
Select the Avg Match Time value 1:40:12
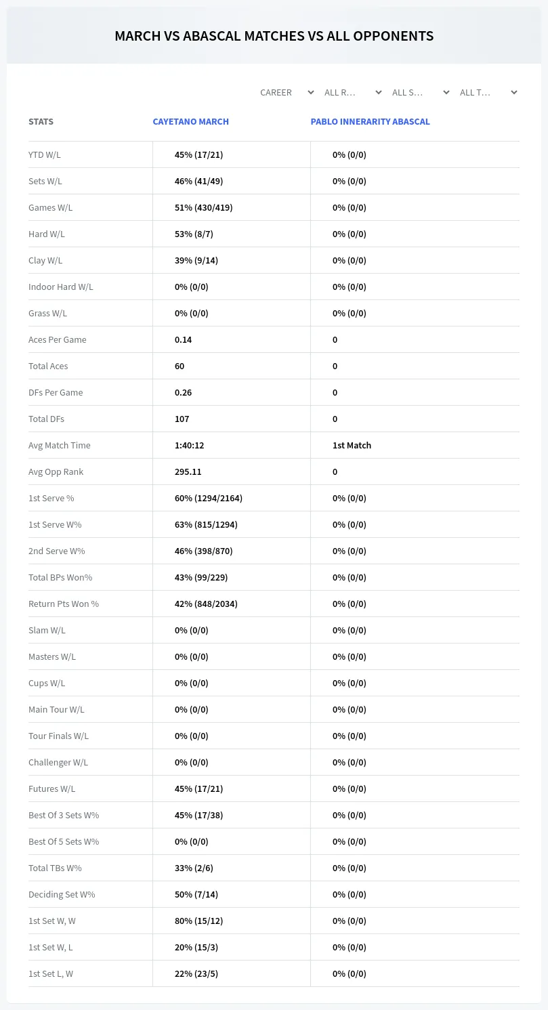[x=189, y=445]
